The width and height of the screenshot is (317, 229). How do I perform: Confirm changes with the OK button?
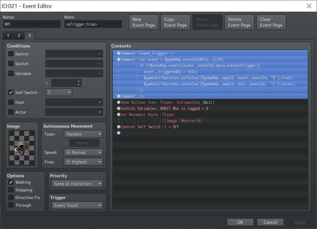coord(240,222)
